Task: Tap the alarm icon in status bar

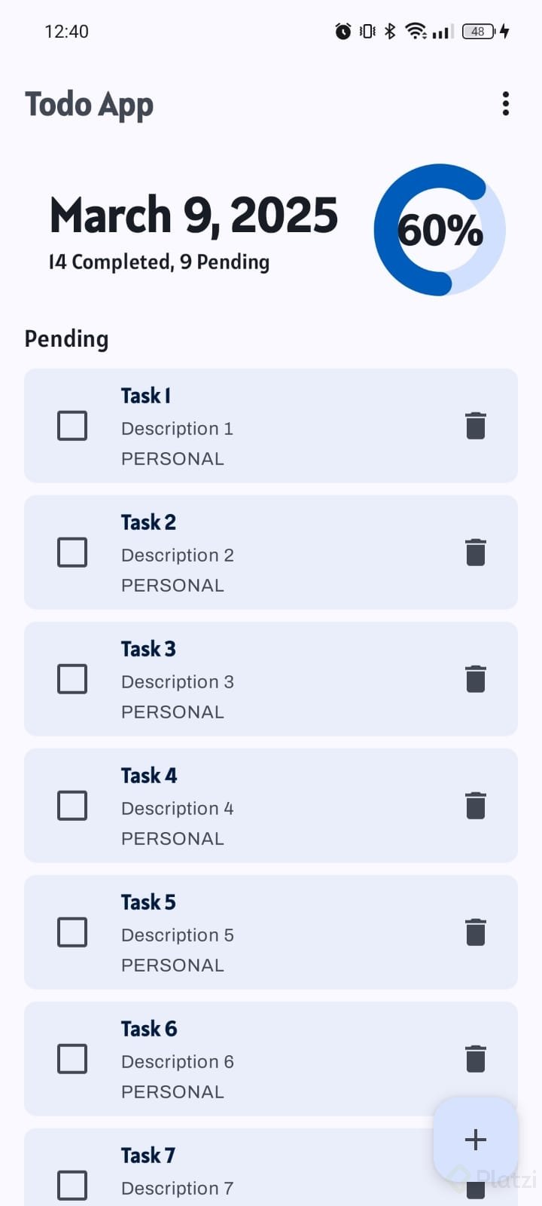Action: pos(343,32)
